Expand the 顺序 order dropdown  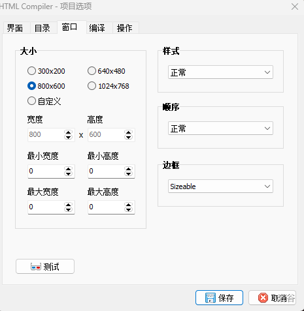click(220, 128)
